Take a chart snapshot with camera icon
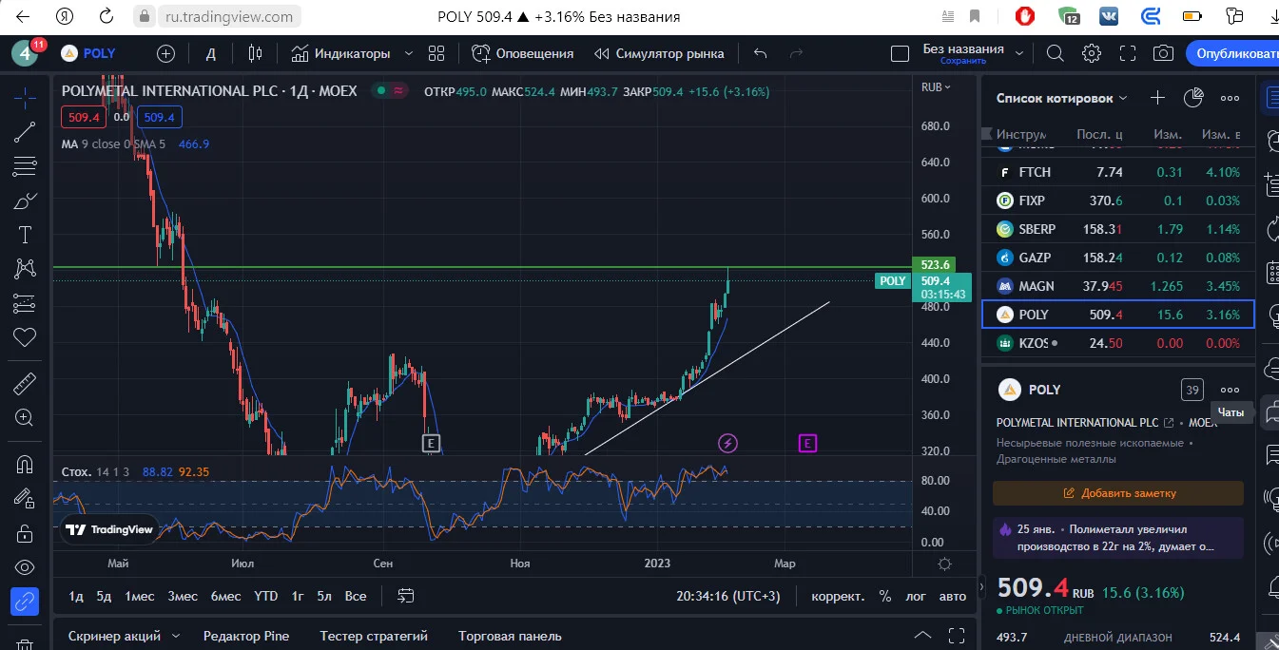The width and height of the screenshot is (1279, 650). 1162,53
